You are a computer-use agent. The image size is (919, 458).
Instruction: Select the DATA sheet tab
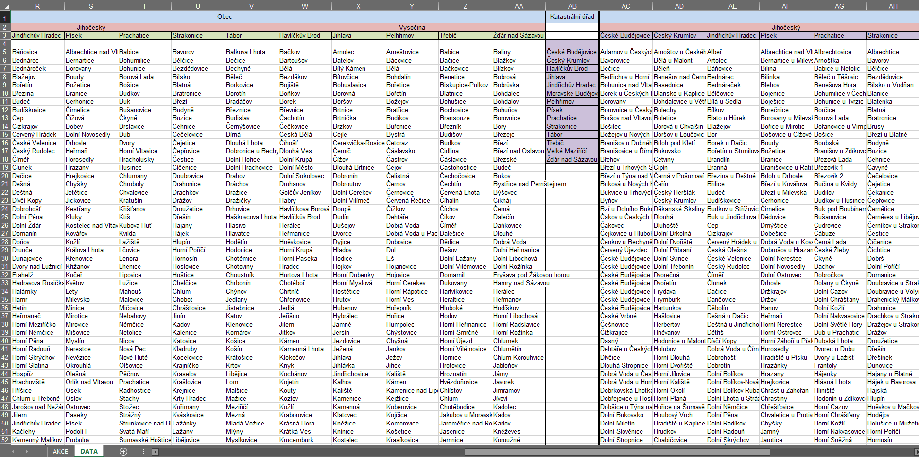click(x=89, y=452)
